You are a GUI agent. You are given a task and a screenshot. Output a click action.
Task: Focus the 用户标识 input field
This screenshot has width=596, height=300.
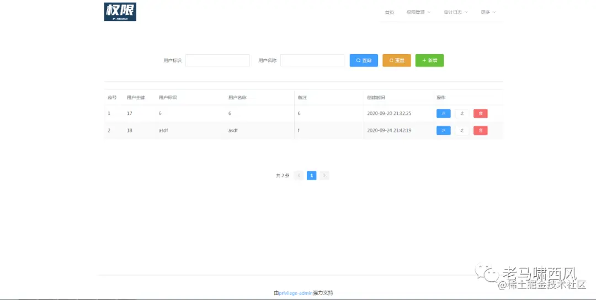pyautogui.click(x=218, y=61)
